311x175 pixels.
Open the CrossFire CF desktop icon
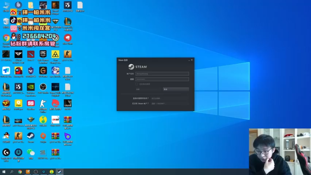pos(6,103)
